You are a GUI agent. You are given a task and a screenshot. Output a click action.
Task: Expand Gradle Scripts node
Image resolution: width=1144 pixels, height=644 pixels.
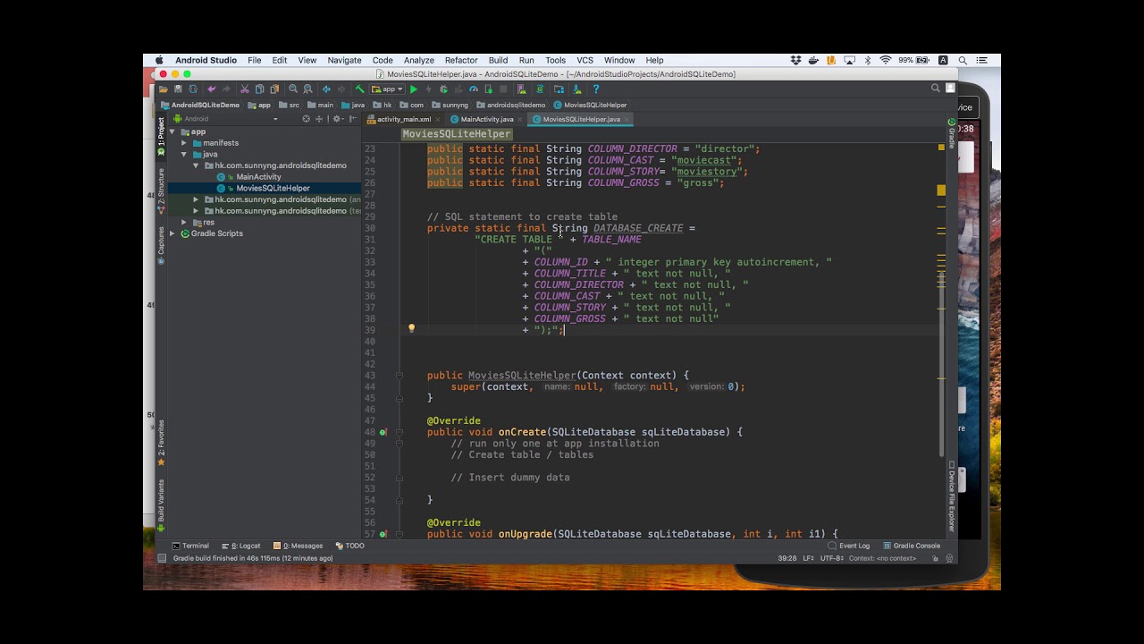(x=173, y=233)
